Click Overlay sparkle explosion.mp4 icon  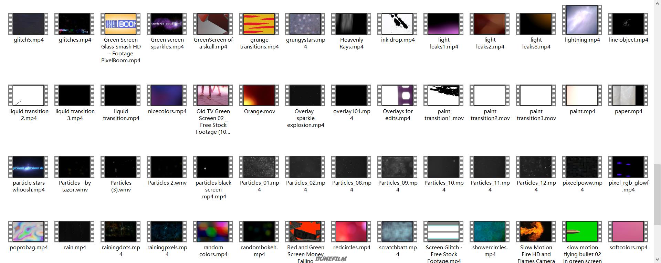coord(305,96)
